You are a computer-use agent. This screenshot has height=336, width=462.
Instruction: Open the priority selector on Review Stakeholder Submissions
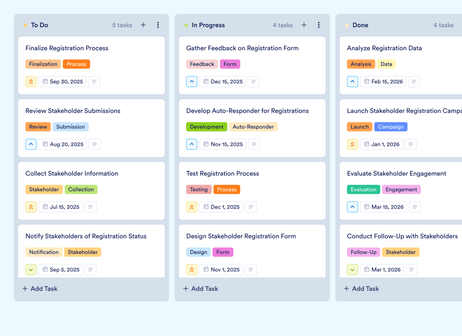31,144
